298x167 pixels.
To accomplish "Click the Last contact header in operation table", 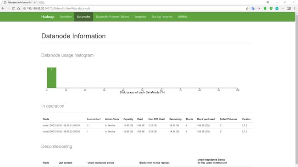I will pos(94,119).
